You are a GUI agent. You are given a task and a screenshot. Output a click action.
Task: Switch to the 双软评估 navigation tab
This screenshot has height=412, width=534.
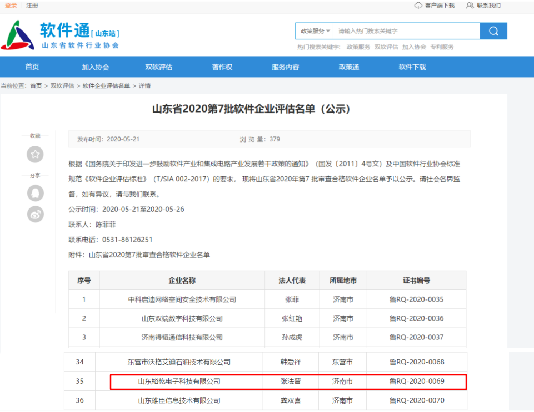(157, 66)
